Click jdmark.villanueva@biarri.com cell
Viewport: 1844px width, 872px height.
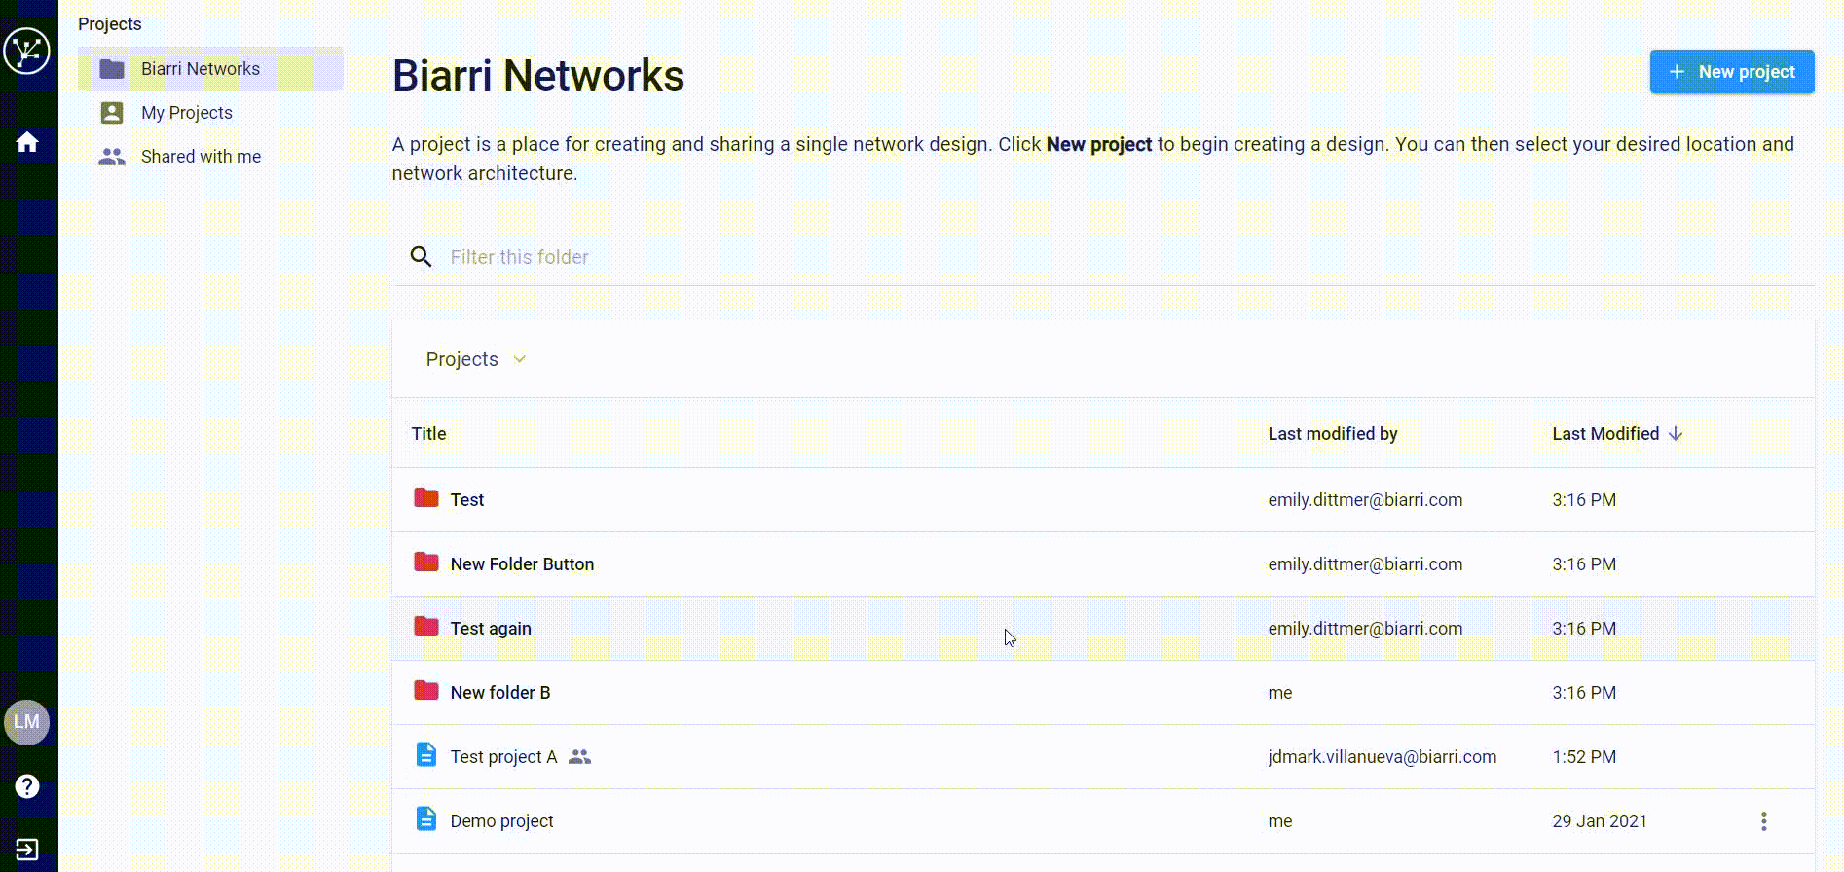1382,757
